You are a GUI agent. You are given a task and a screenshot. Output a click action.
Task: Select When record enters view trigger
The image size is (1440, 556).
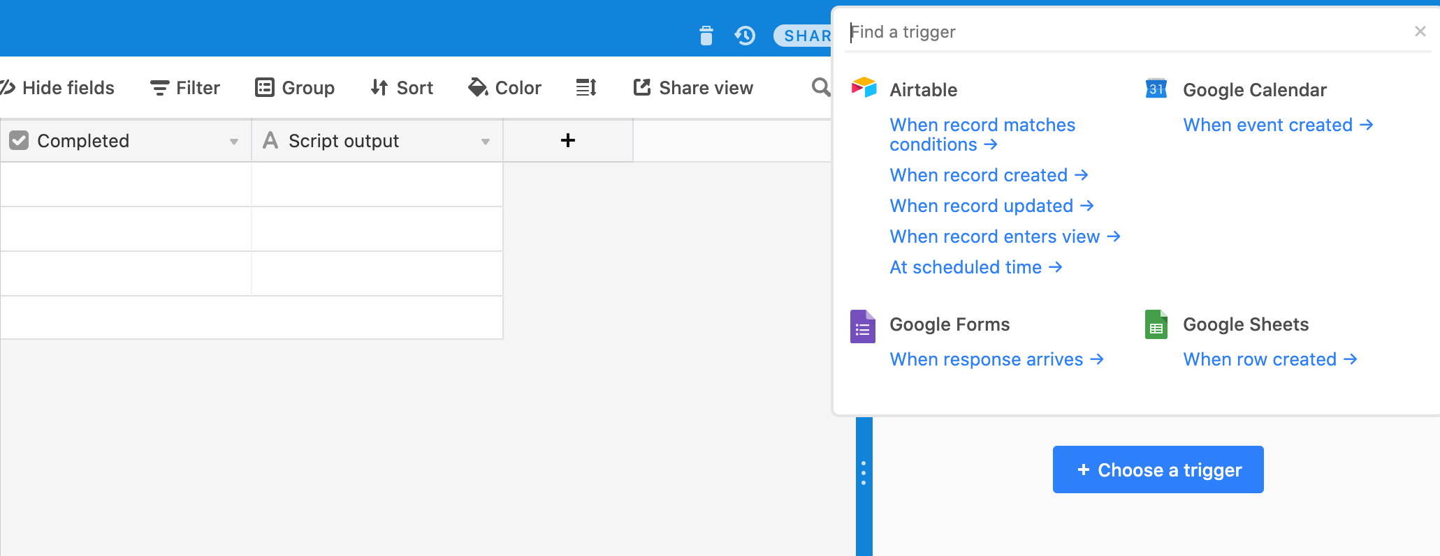(x=1005, y=236)
